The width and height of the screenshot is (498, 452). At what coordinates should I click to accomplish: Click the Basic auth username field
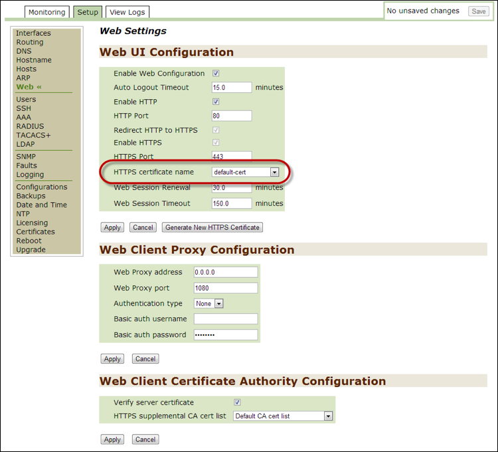click(x=225, y=319)
